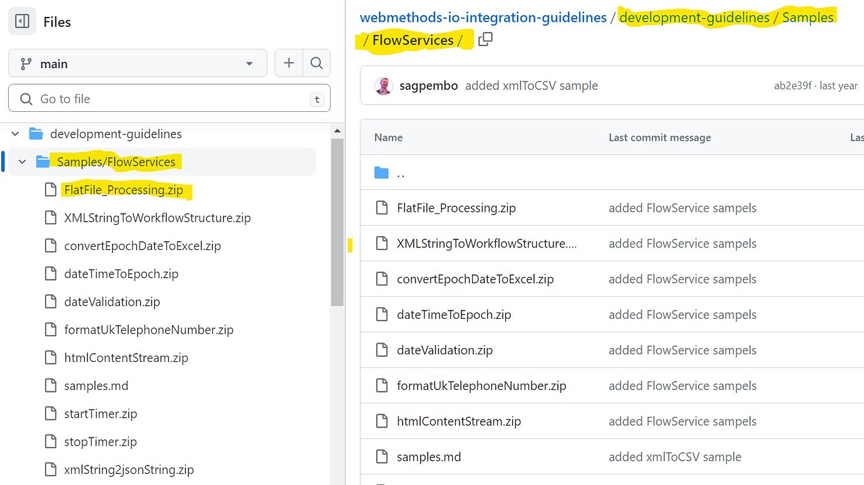Viewport: 864px width, 485px height.
Task: Open 'added xmlToCSV sample' commit message
Action: pyautogui.click(x=532, y=86)
